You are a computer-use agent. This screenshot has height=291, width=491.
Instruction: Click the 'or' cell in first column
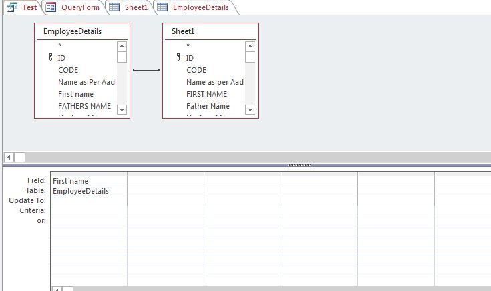click(x=89, y=221)
